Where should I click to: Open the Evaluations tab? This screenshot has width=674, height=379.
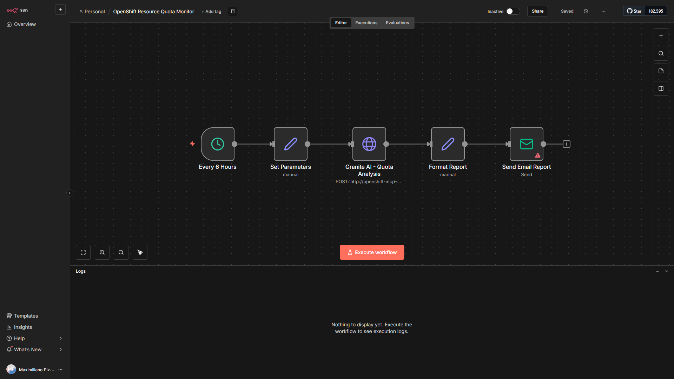397,22
